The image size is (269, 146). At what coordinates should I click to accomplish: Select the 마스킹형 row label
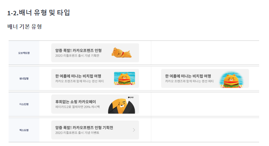tap(24, 104)
